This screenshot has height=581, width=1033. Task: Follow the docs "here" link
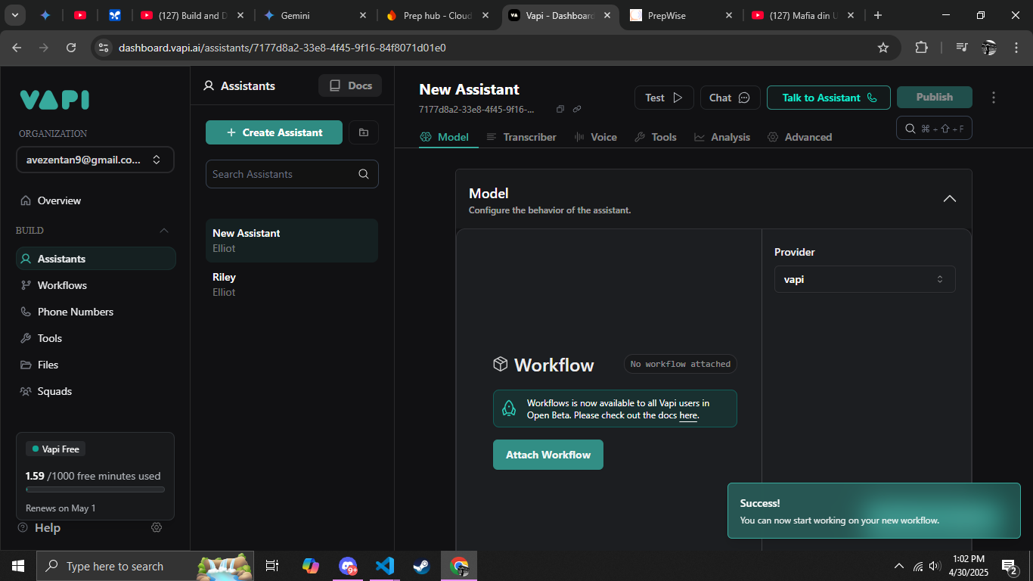click(688, 415)
